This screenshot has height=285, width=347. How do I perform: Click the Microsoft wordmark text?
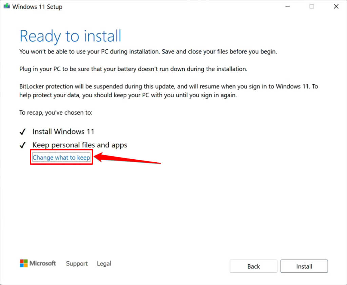(x=43, y=263)
